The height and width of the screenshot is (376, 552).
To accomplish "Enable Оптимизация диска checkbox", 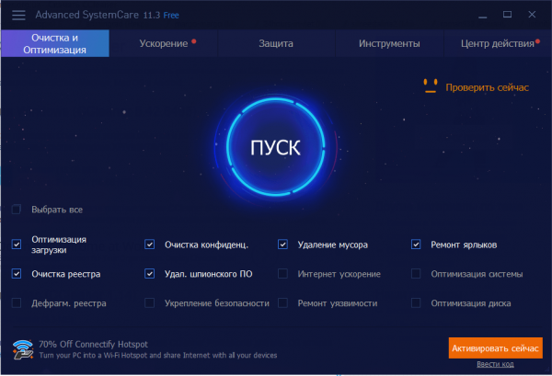I will click(x=416, y=302).
